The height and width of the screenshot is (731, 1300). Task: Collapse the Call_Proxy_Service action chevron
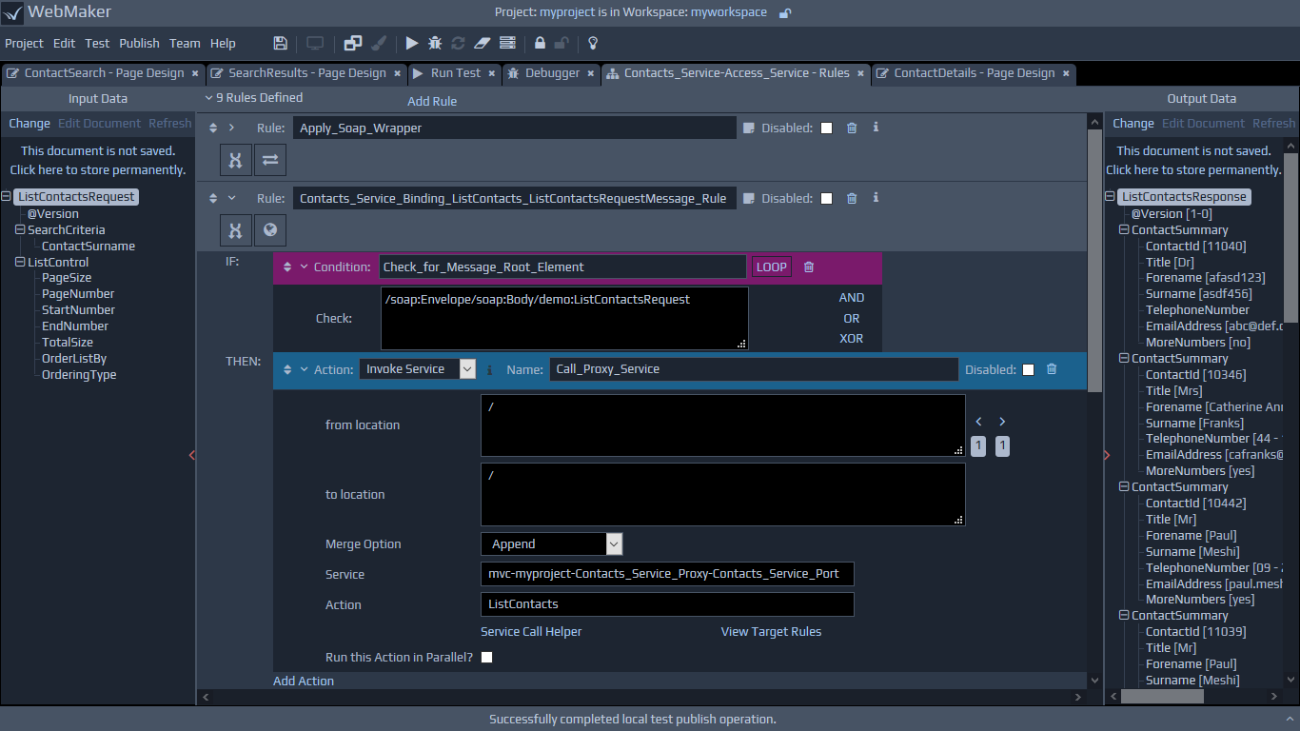click(x=305, y=369)
